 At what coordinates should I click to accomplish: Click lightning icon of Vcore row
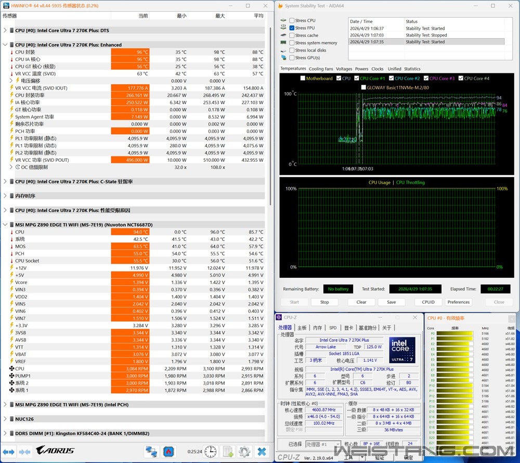point(11,282)
